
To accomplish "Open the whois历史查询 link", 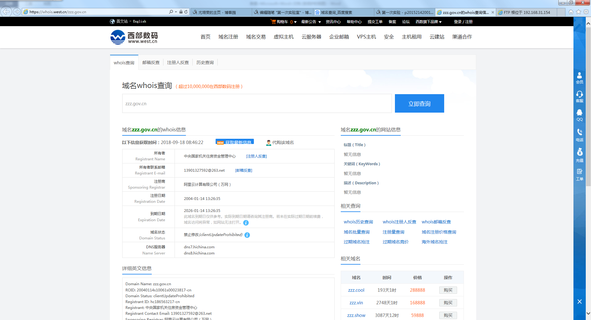I will click(358, 222).
